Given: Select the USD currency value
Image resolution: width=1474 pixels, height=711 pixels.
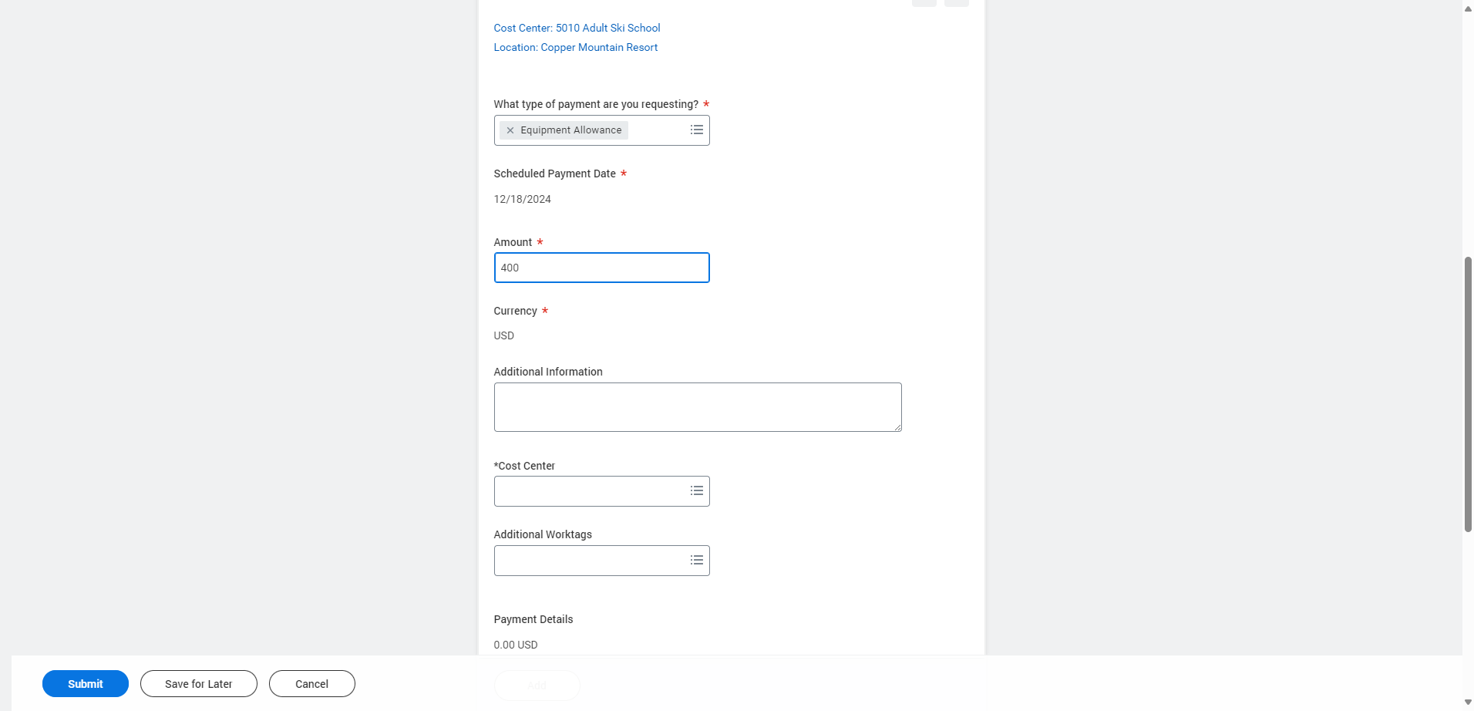Looking at the screenshot, I should click(x=503, y=335).
